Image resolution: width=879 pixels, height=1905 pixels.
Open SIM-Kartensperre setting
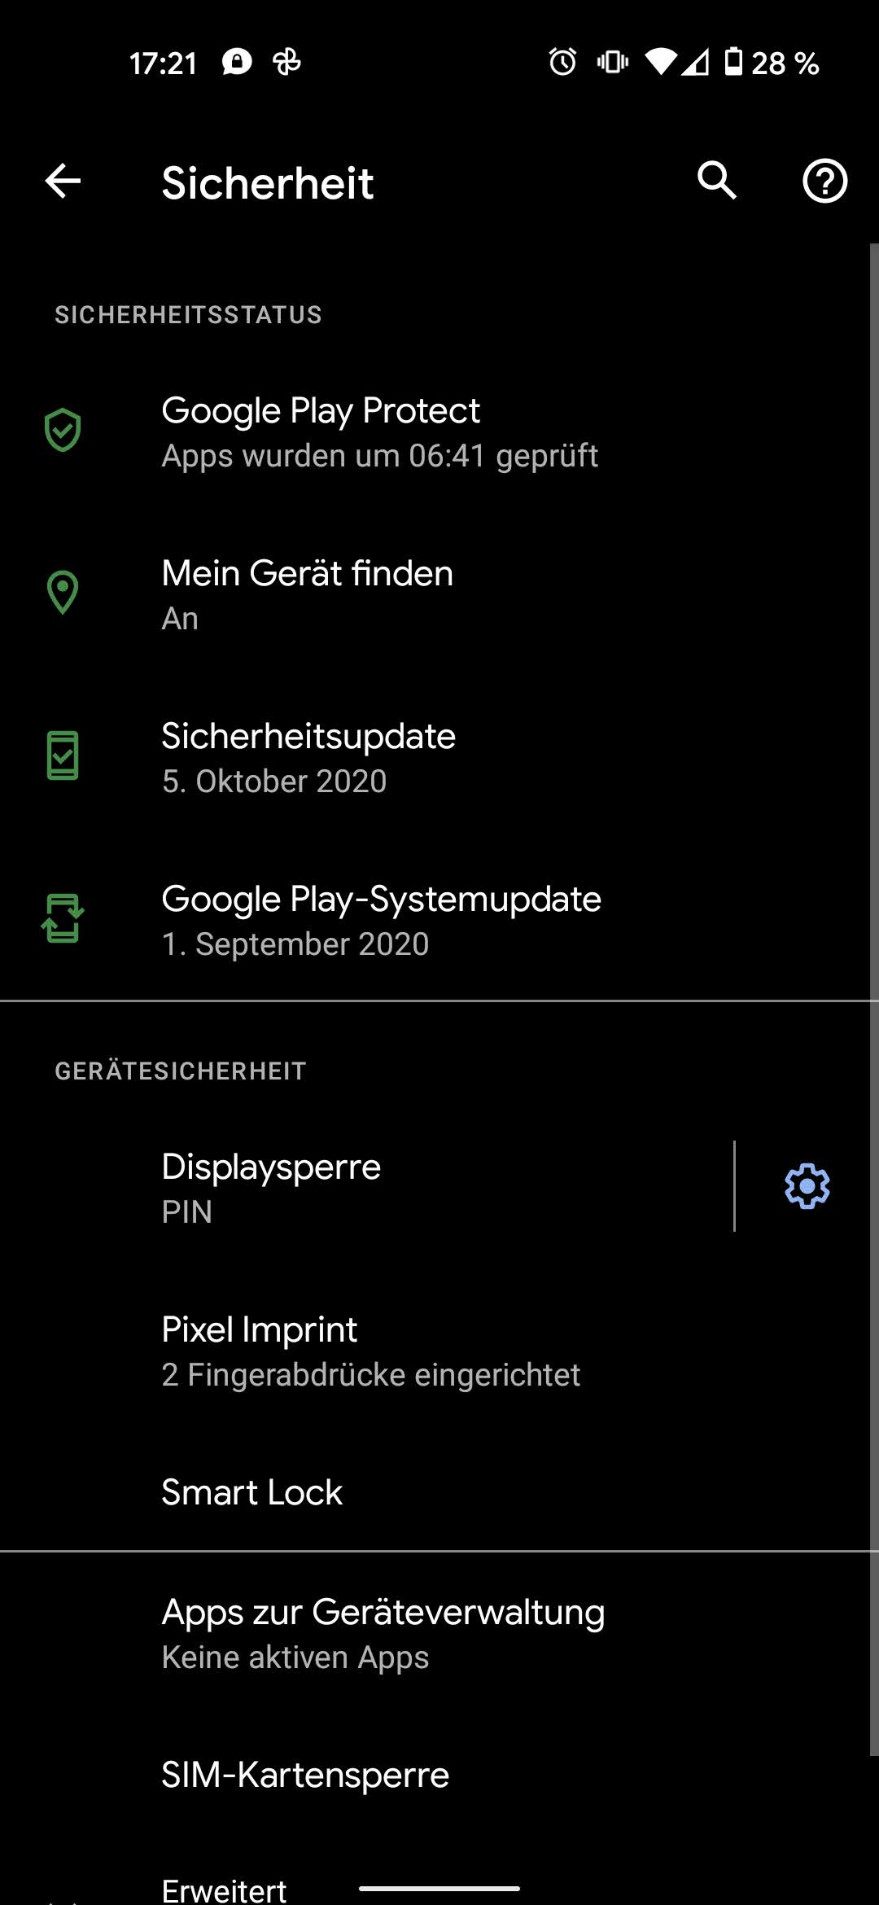[x=305, y=1775]
